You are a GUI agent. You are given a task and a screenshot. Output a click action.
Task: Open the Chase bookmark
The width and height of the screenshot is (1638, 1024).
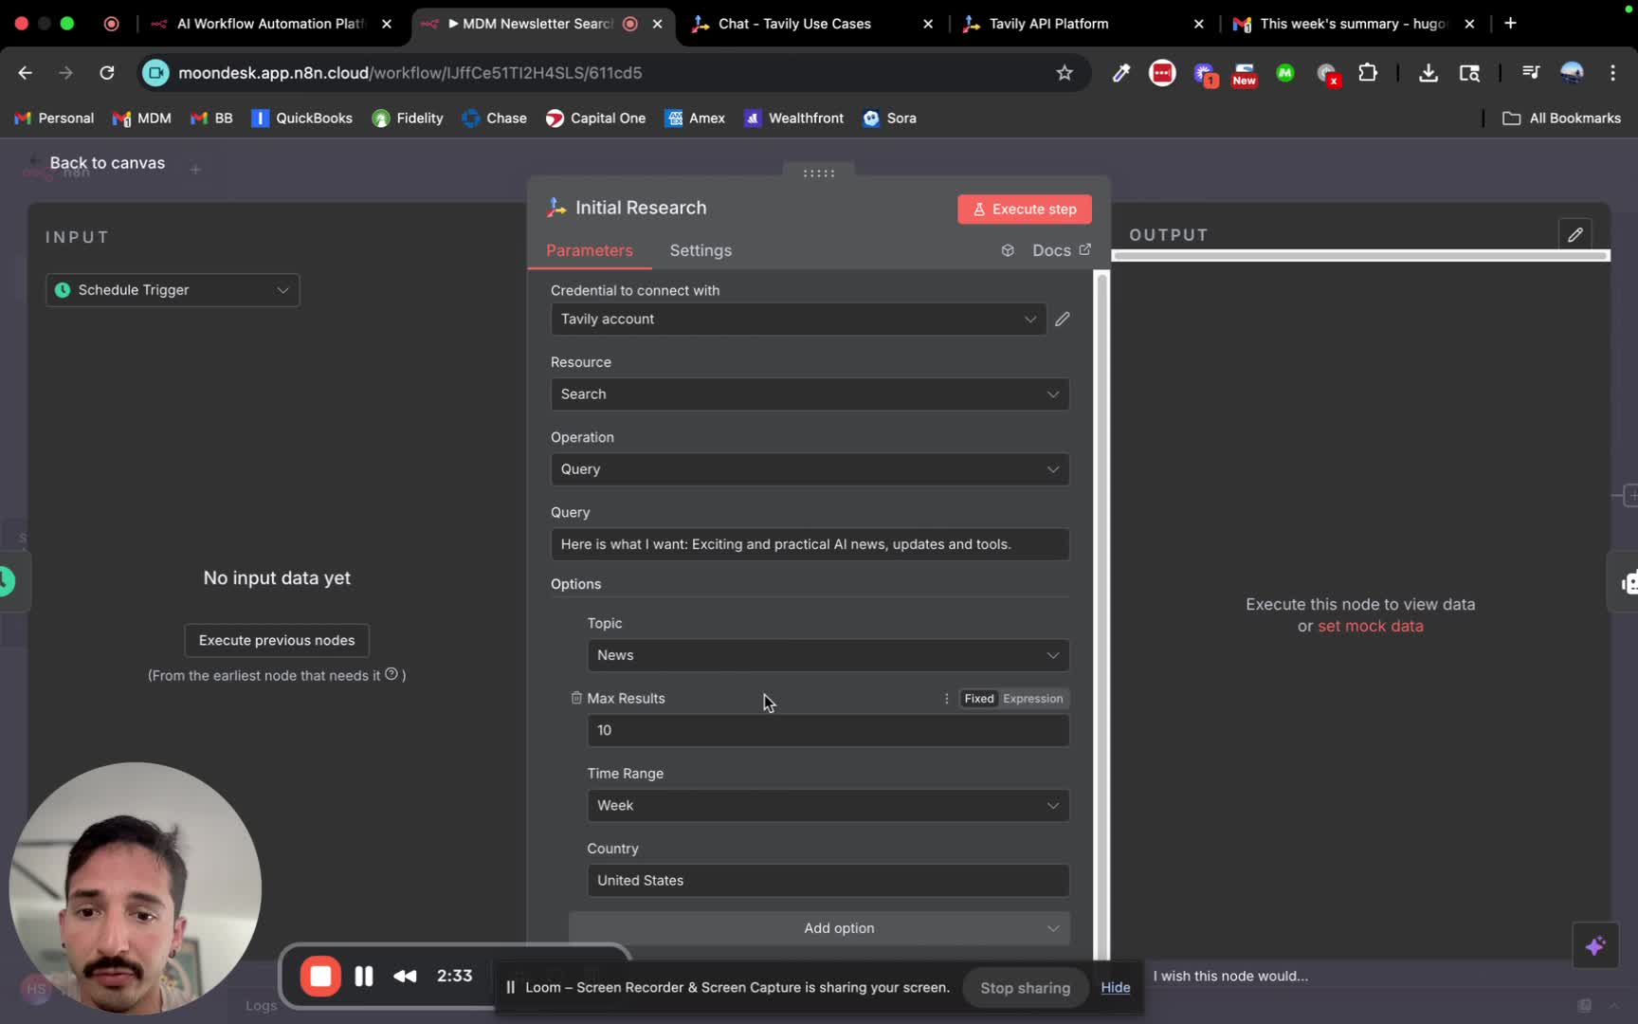(494, 119)
